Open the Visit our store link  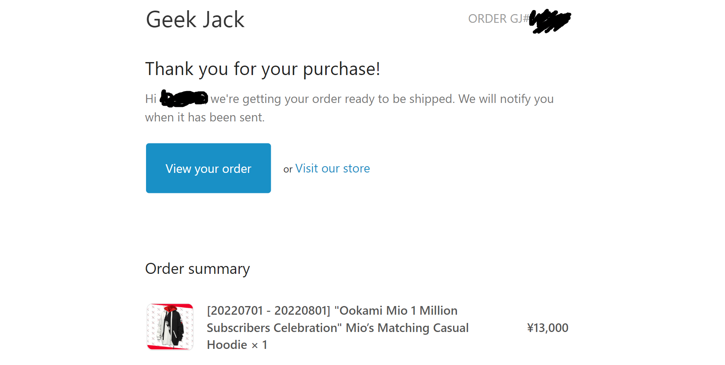click(333, 169)
